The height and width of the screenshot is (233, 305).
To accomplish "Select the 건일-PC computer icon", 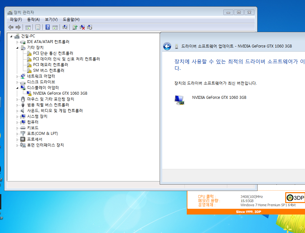I will (x=17, y=36).
